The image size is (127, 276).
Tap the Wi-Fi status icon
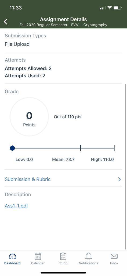(x=110, y=8)
